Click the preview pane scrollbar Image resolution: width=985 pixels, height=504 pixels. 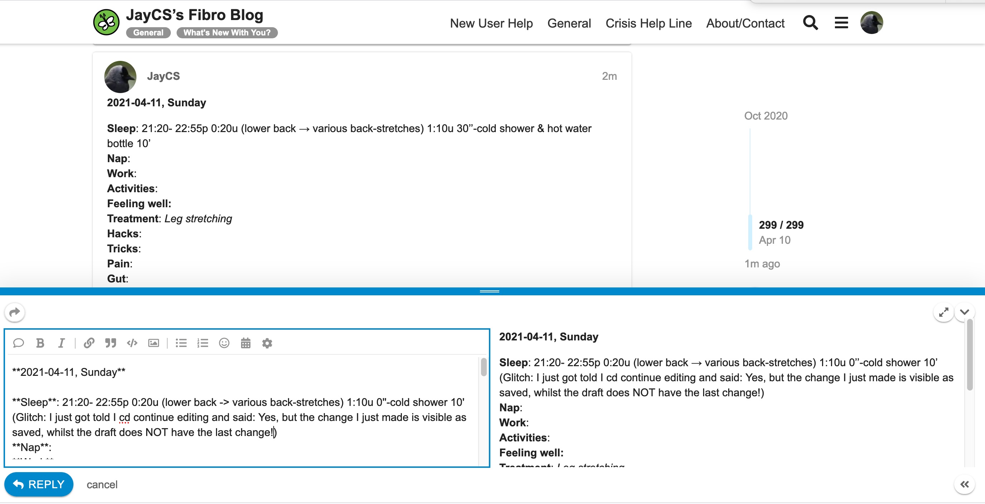click(x=969, y=355)
